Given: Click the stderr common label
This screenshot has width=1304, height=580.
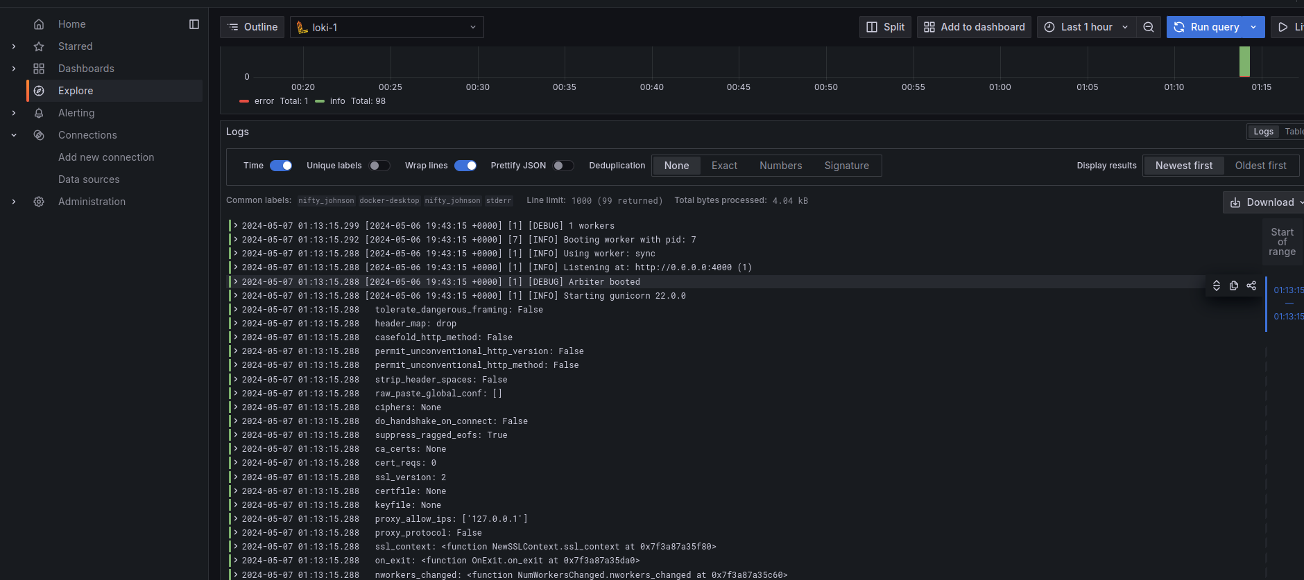Looking at the screenshot, I should (x=499, y=201).
